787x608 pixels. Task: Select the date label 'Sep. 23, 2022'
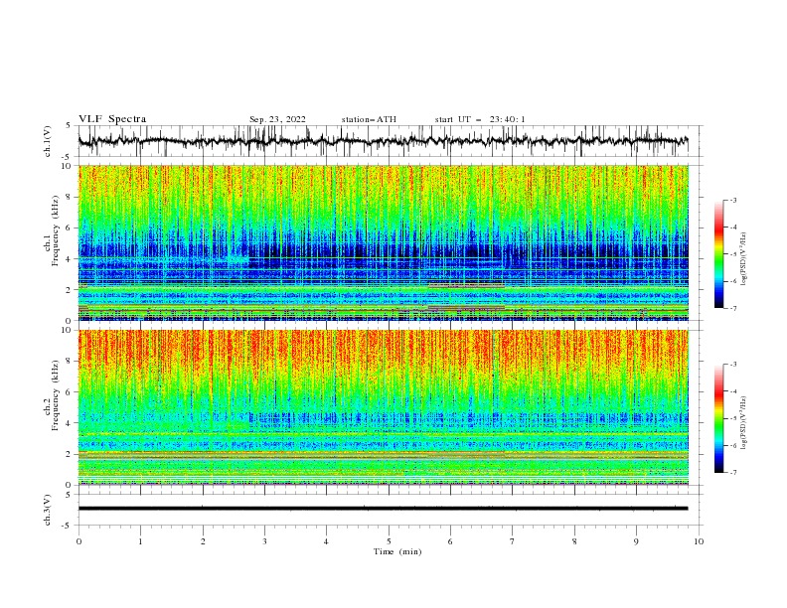pos(277,119)
